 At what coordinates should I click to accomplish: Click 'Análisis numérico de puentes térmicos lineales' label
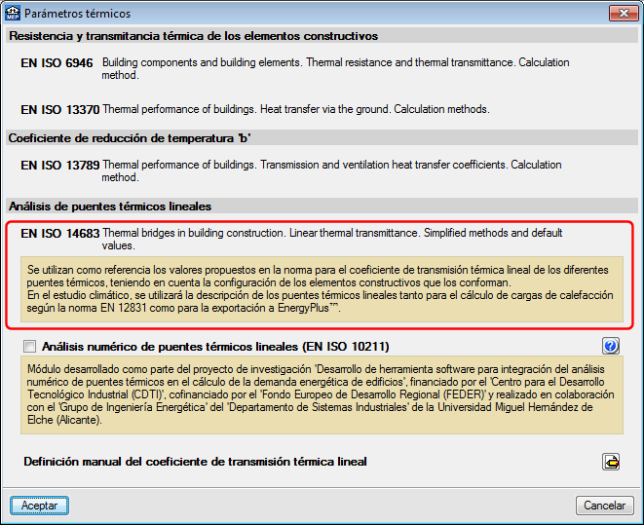215,347
